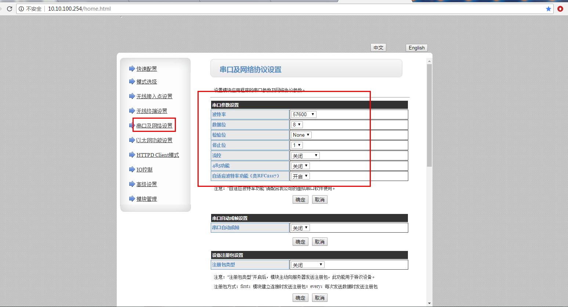Image resolution: width=568 pixels, height=307 pixels.
Task: Expand the 流控 flow control dropdown
Action: (305, 156)
